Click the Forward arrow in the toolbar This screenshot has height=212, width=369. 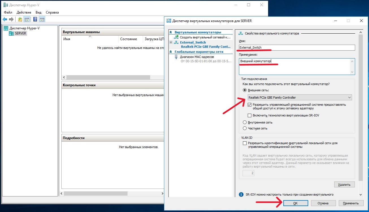pos(11,20)
